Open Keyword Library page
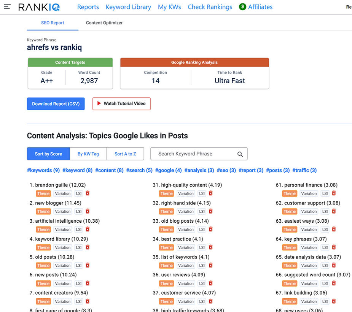The height and width of the screenshot is (312, 352). pyautogui.click(x=128, y=7)
